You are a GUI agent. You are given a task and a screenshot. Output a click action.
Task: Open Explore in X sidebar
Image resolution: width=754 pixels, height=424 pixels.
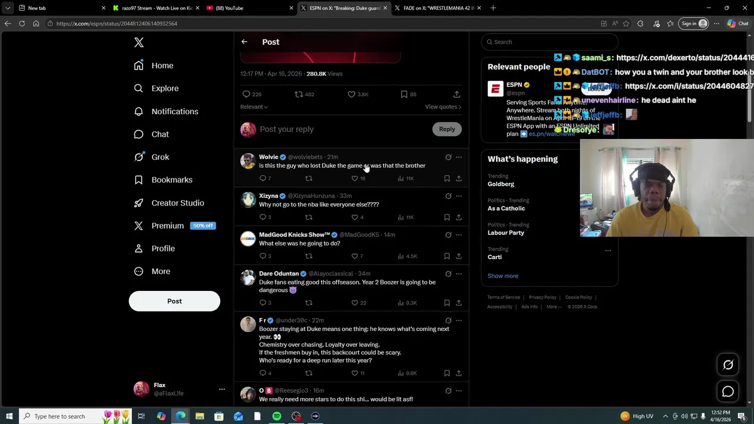(x=156, y=88)
